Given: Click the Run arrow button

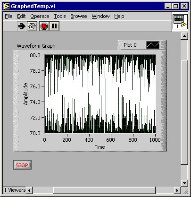Looking at the screenshot, I should coord(22,26).
